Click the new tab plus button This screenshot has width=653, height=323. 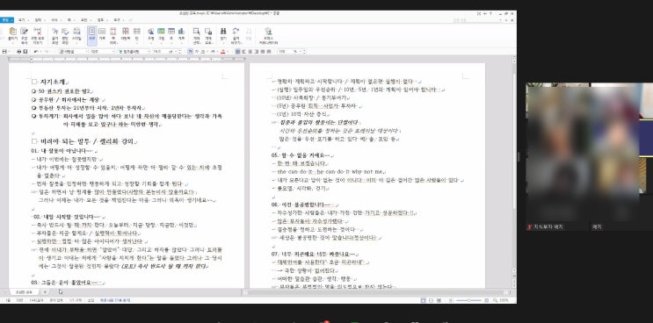point(46,292)
